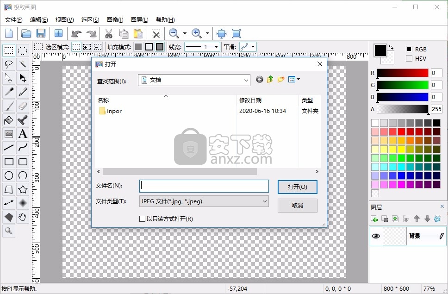
Task: Create new folder in Open dialog
Action: click(x=281, y=80)
